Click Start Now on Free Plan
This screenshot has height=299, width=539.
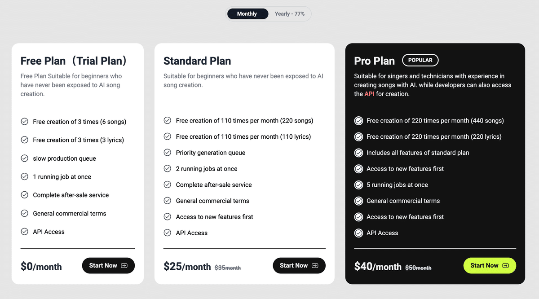pyautogui.click(x=108, y=265)
